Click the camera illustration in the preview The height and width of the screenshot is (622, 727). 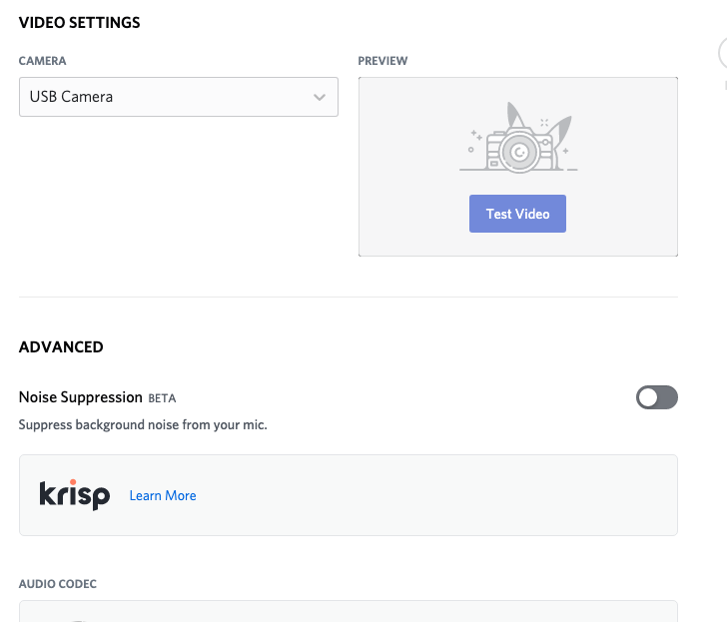click(518, 137)
